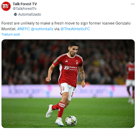Click the football in the photo
The image size is (136, 130).
pos(71,121)
